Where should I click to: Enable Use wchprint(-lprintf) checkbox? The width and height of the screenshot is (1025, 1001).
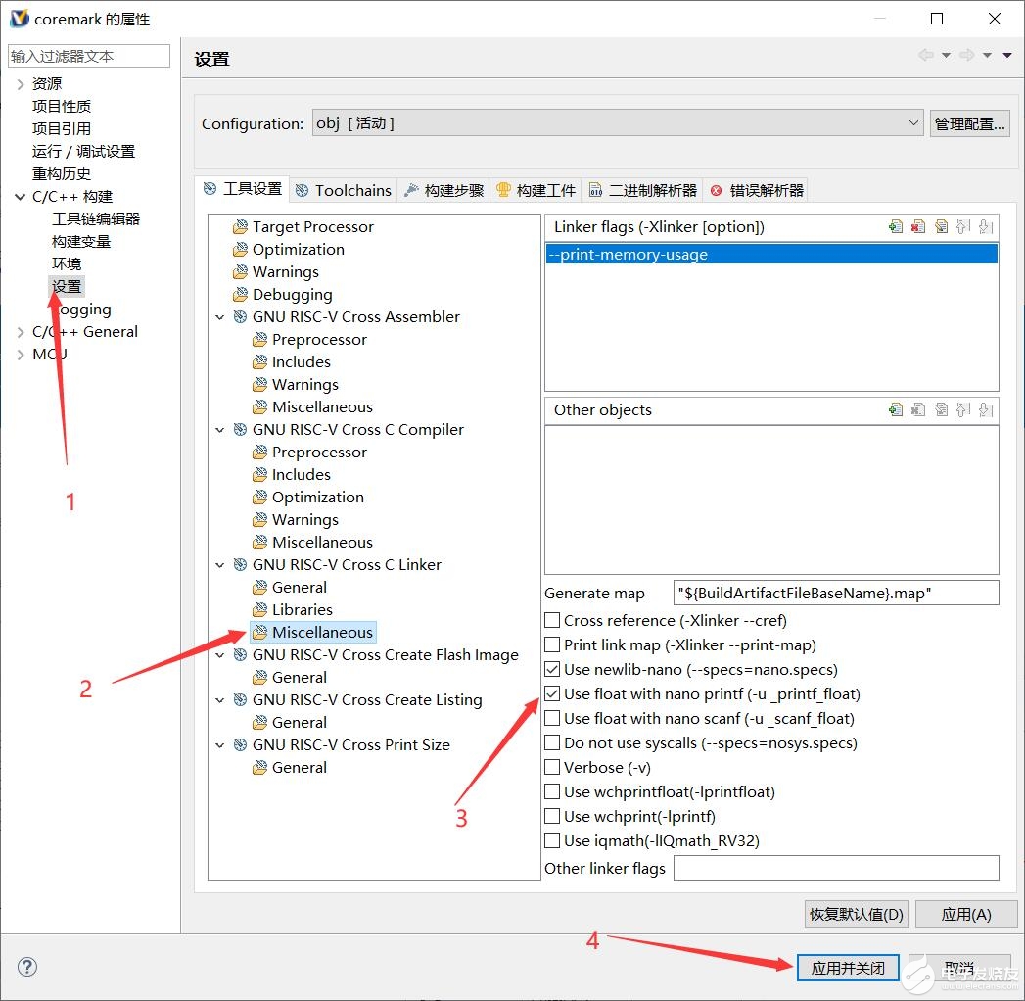(x=552, y=816)
